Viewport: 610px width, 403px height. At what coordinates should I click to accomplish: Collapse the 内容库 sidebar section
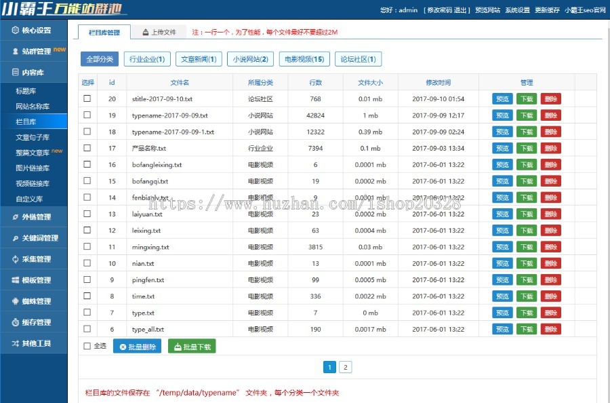[x=33, y=72]
